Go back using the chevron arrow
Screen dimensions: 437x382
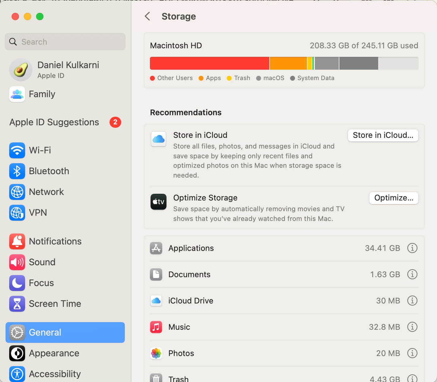point(148,17)
